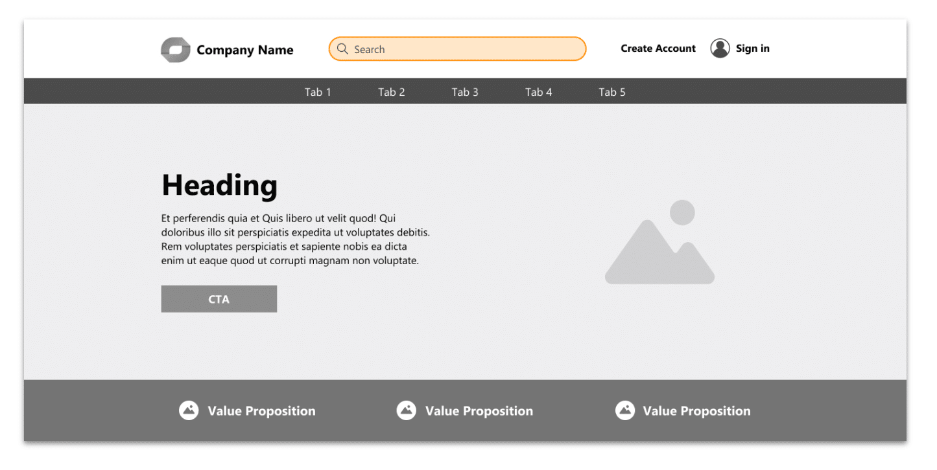Click the right Value Proposition label
Image resolution: width=937 pixels, height=470 pixels.
coord(696,411)
